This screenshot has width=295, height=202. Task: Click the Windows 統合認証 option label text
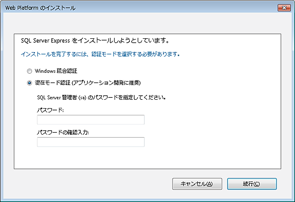[56, 71]
